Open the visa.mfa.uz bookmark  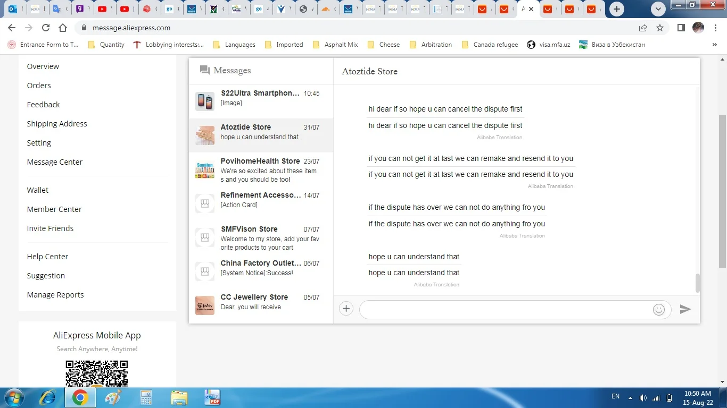click(x=549, y=45)
